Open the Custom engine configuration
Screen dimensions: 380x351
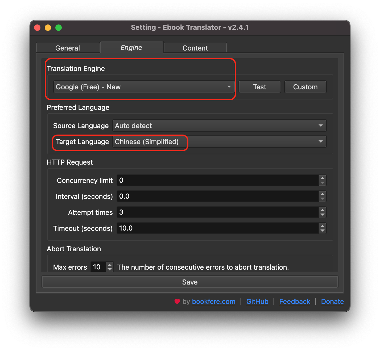305,87
